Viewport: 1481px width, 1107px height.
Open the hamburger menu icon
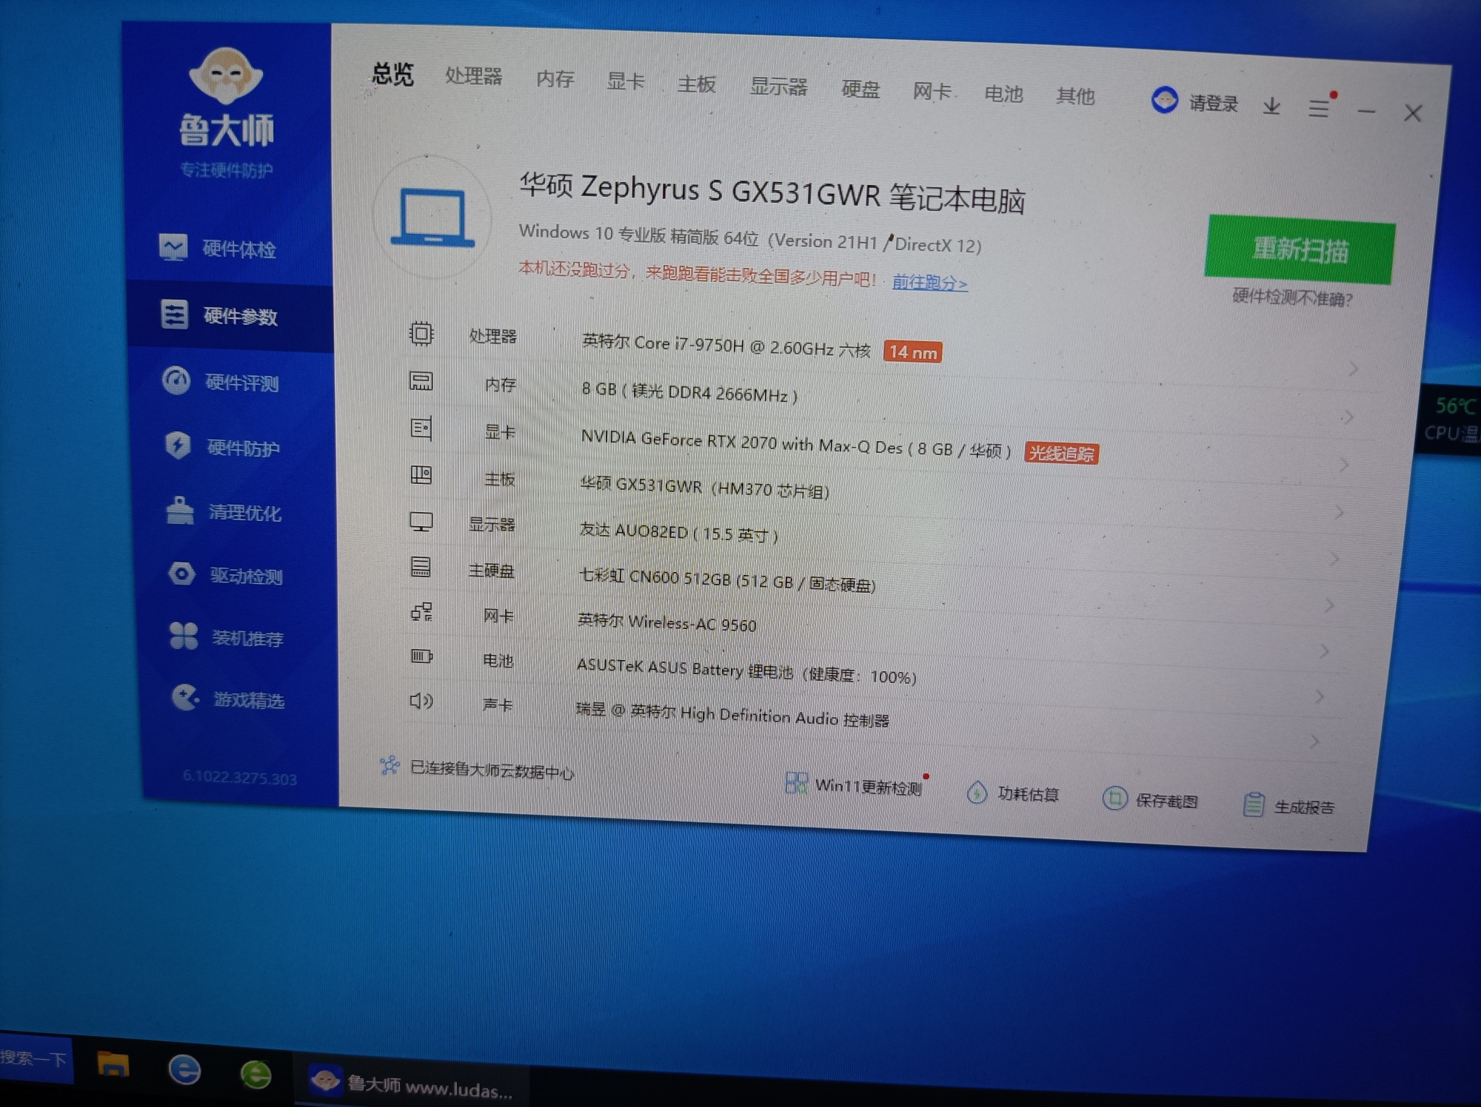pyautogui.click(x=1319, y=109)
